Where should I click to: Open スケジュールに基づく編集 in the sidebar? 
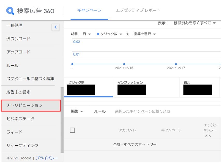tap(30, 79)
